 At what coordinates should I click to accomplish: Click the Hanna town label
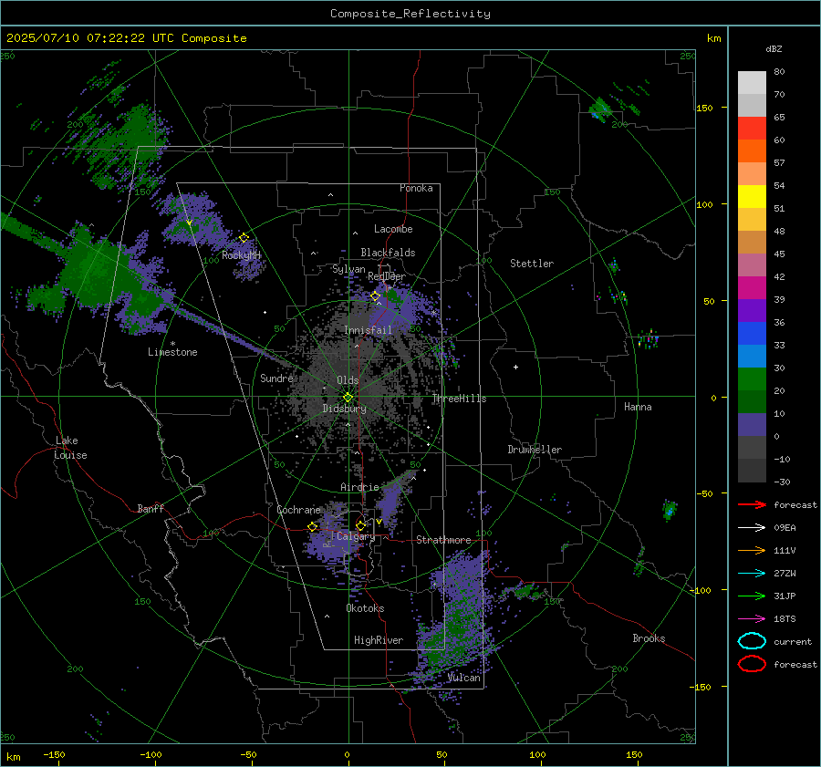[x=638, y=407]
